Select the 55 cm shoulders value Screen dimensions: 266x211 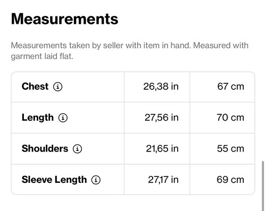point(230,149)
